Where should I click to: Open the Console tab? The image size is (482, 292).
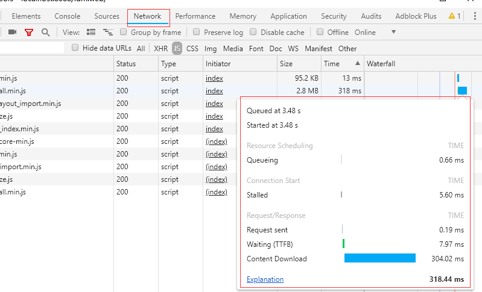click(x=68, y=16)
